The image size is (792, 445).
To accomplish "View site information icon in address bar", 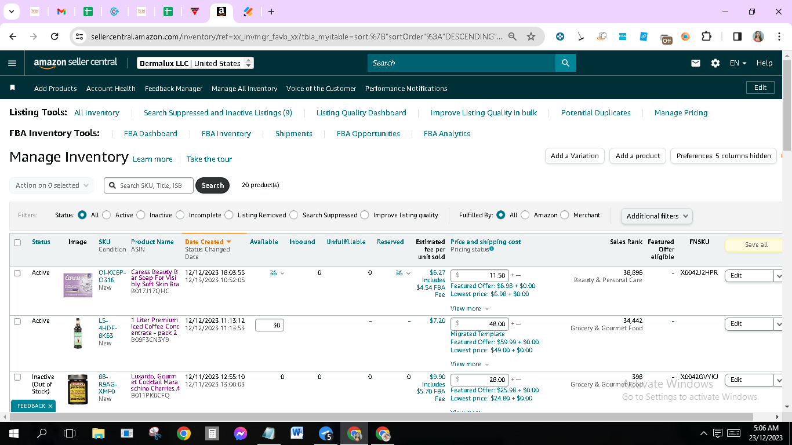I will point(79,37).
